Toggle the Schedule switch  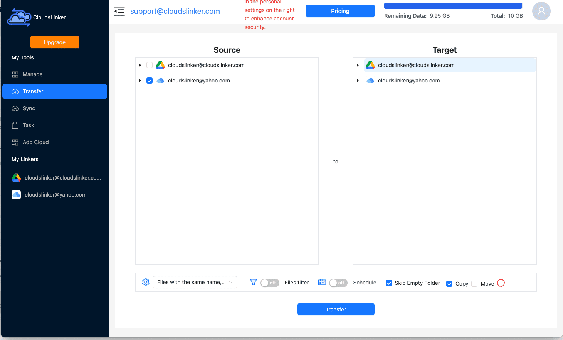pyautogui.click(x=338, y=283)
